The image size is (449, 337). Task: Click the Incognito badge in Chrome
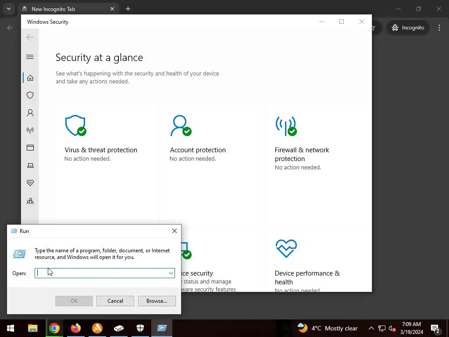[408, 28]
